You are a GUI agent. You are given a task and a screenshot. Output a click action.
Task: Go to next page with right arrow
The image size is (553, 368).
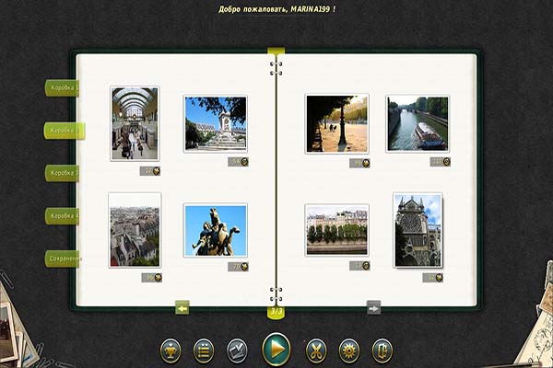(x=373, y=308)
